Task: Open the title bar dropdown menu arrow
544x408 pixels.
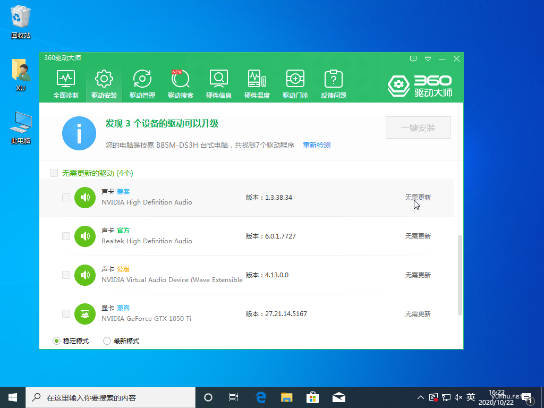Action: [x=428, y=58]
